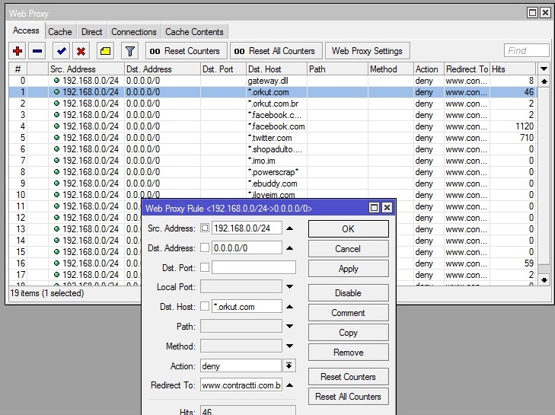Click Reset All Counters in the rule dialog
Viewport: 555px width, 415px height.
348,397
